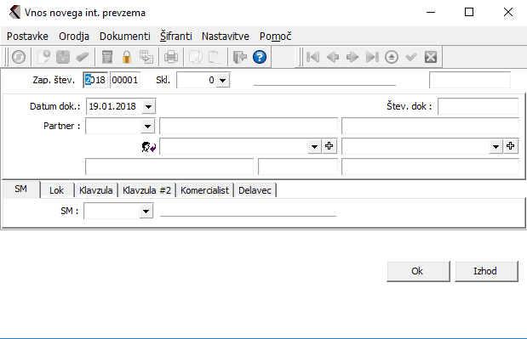Viewport: 527px width, 339px height.
Task: Open the Orodja menu
Action: coord(74,37)
